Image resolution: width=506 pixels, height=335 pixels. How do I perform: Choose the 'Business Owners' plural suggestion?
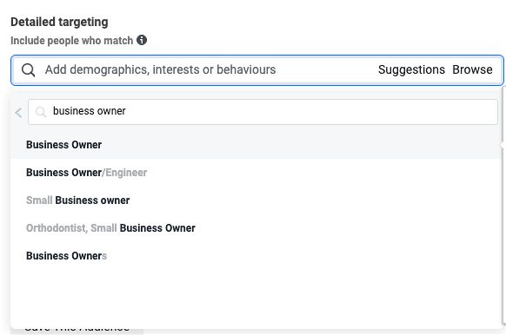click(256, 256)
